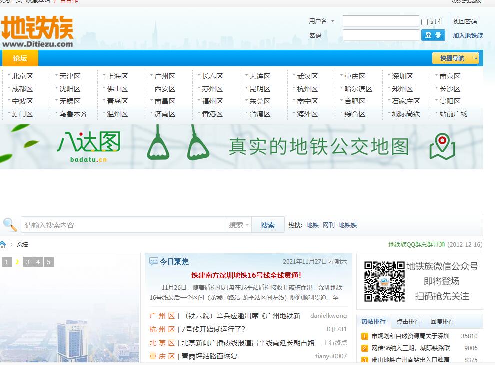Image resolution: width=495 pixels, height=365 pixels.
Task: Click the 今日聚焦 speech bubble icon
Action: point(154,262)
